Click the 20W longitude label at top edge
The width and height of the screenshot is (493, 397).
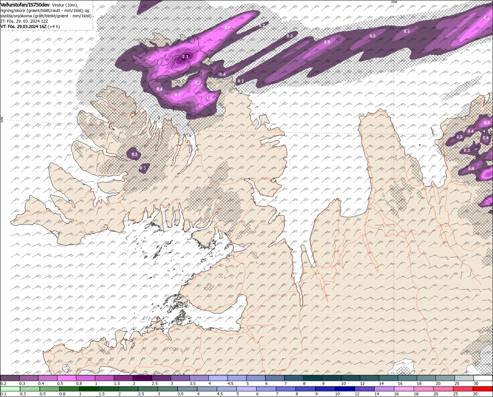[x=394, y=2]
